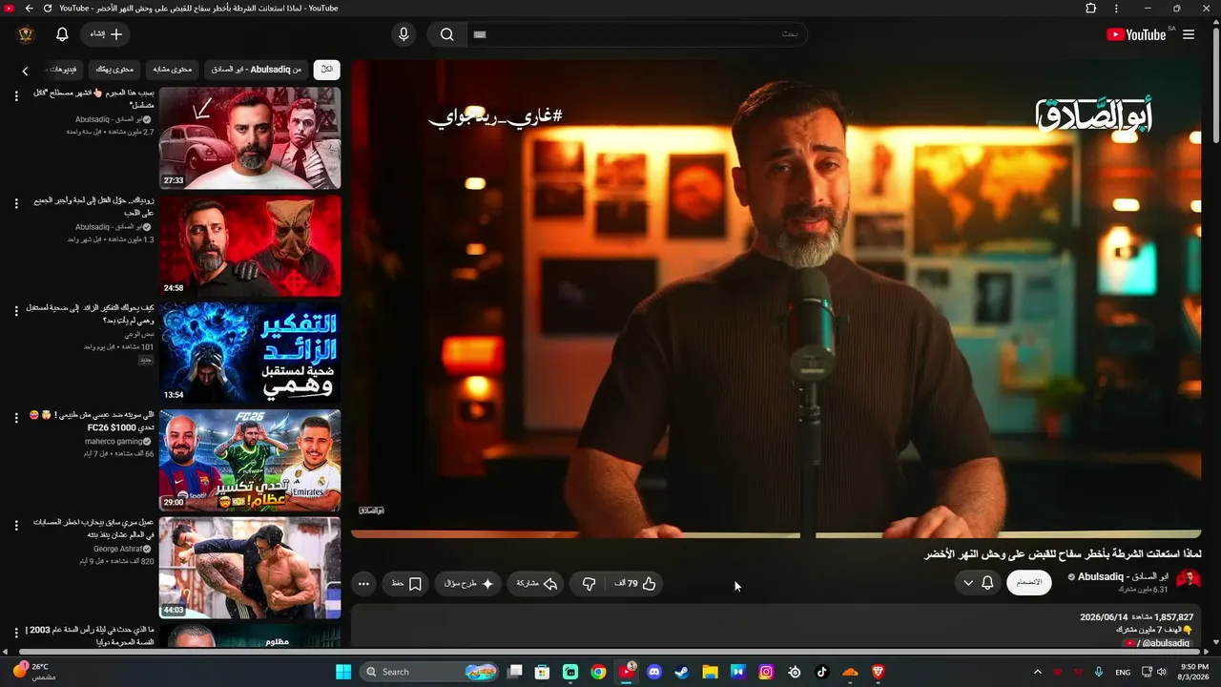Open Instagram from the taskbar
The image size is (1221, 687).
click(x=766, y=672)
